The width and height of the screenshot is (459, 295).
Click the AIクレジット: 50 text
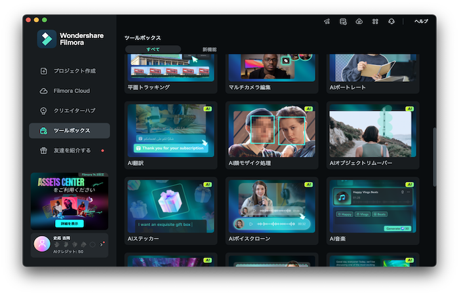pos(68,251)
